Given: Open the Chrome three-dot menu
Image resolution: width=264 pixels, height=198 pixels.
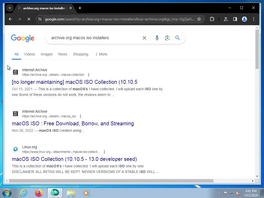Looking at the screenshot, I should point(254,19).
